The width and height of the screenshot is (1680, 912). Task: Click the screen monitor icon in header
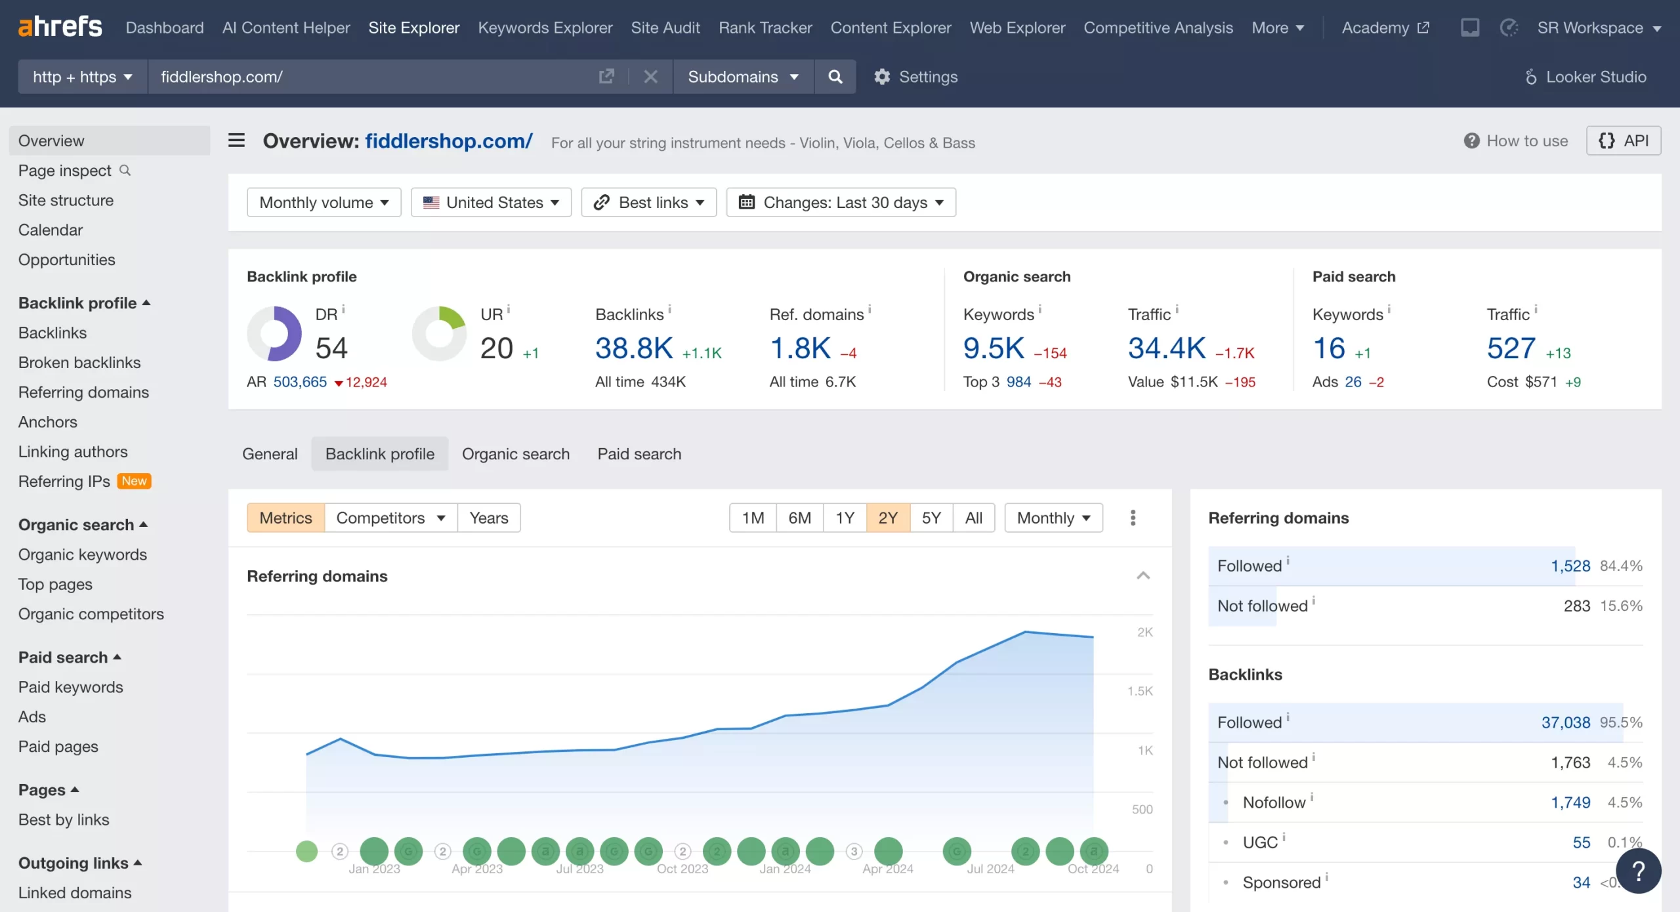(x=1469, y=28)
